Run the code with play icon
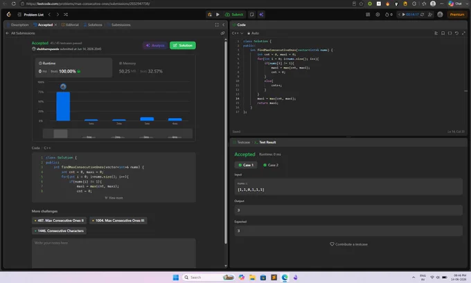The image size is (471, 283). tap(217, 15)
